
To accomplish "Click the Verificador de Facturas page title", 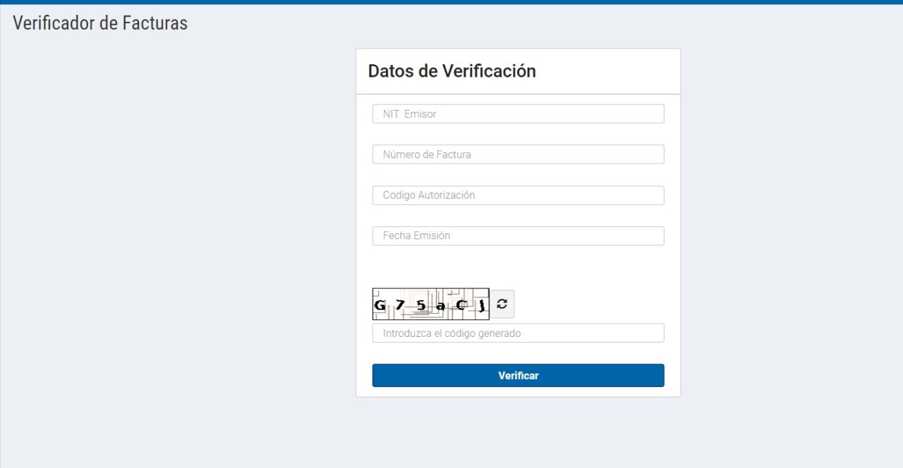I will pos(100,23).
